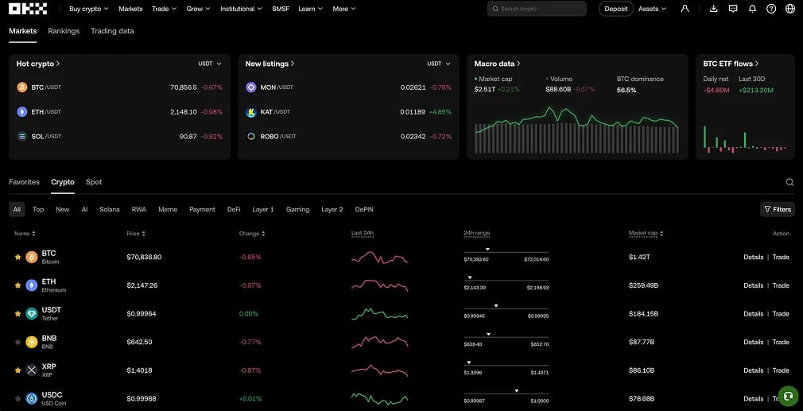The height and width of the screenshot is (411, 803).
Task: Click the XRP coin icon in table
Action: coord(32,370)
